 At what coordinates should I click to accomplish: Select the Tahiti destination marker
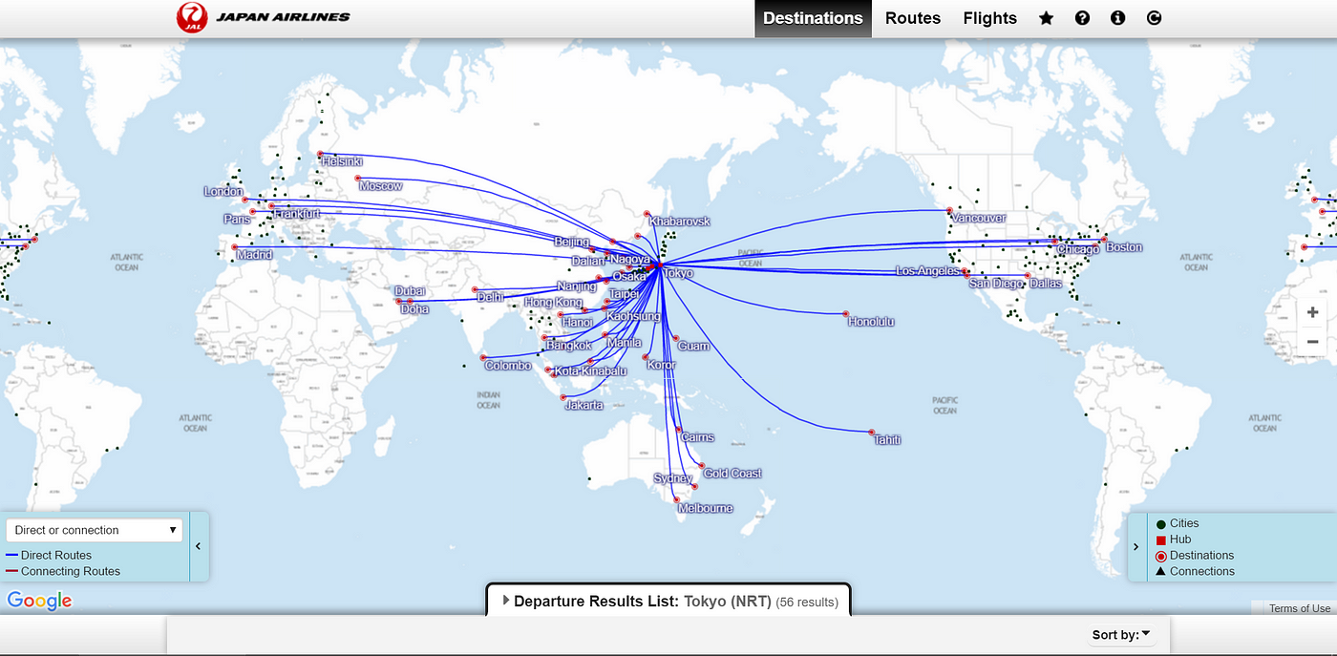[x=872, y=432]
